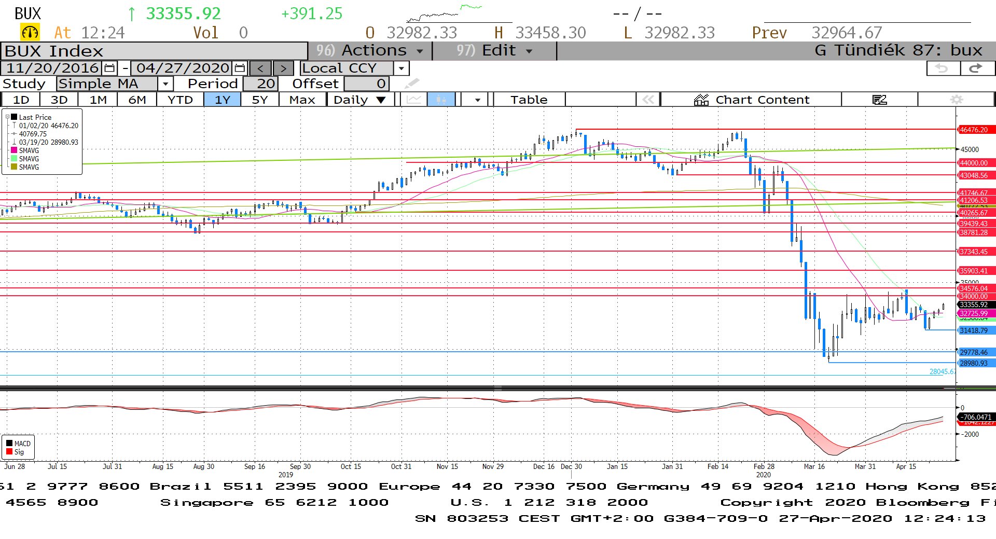Open the 96) Actions menu
Image resolution: width=996 pixels, height=539 pixels.
pyautogui.click(x=370, y=51)
